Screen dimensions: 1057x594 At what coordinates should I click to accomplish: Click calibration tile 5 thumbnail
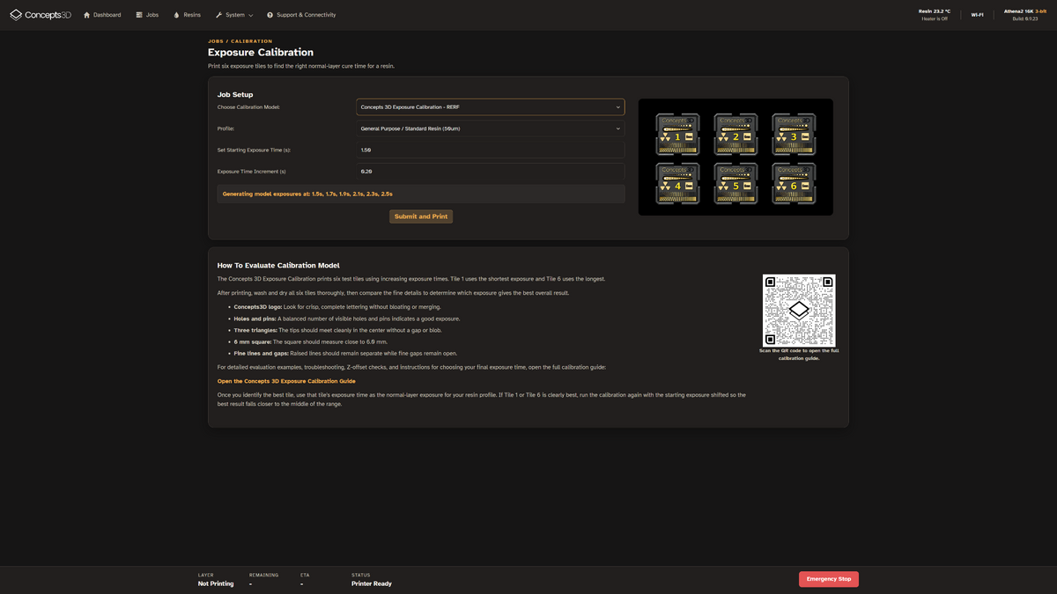(735, 184)
